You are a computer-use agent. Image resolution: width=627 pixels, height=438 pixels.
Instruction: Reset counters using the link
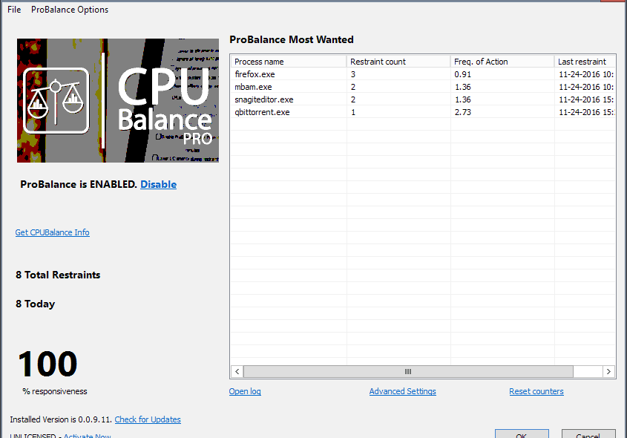pyautogui.click(x=536, y=391)
